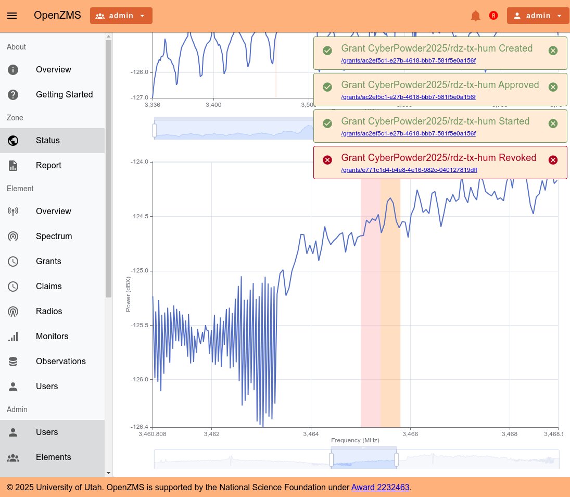Click the green check icon on Started notification

pos(327,123)
